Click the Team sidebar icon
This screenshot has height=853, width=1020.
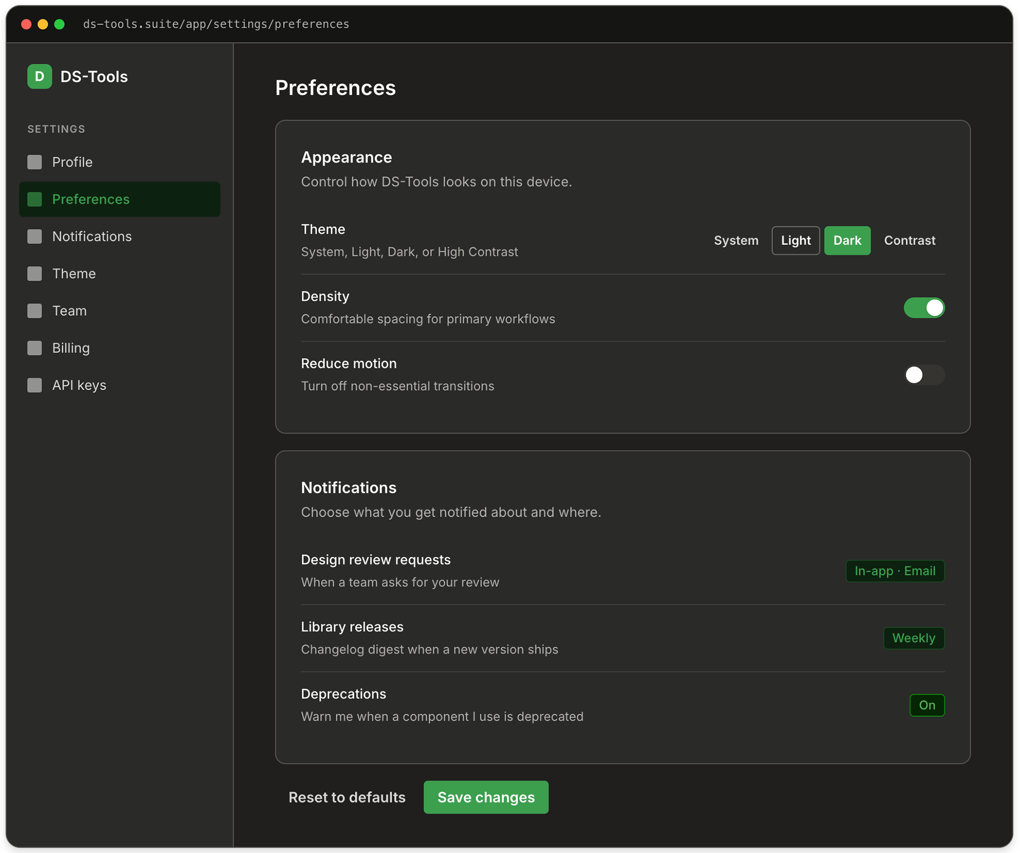[x=35, y=311]
